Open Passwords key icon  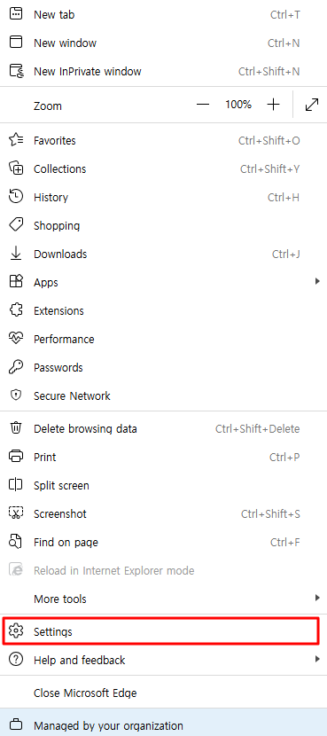point(16,367)
